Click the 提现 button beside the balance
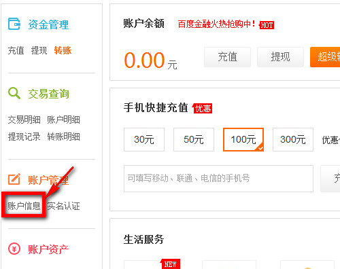 (280, 57)
